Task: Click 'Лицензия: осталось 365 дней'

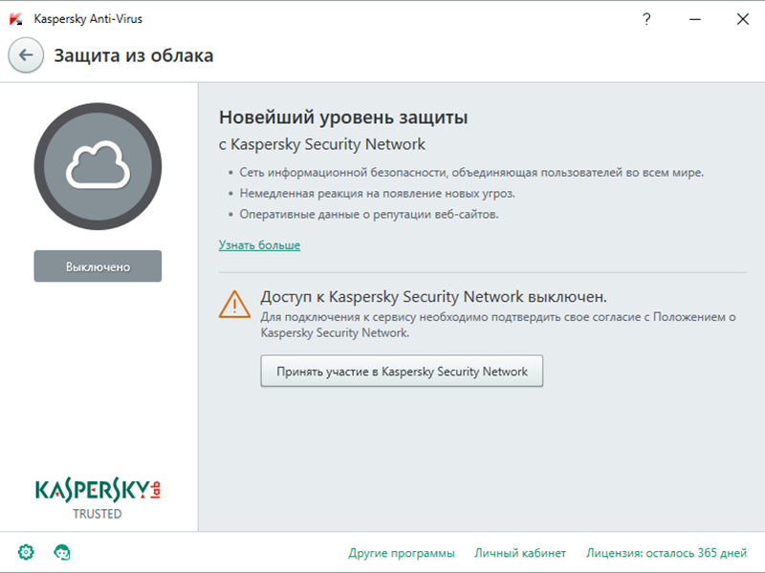Action: (666, 553)
